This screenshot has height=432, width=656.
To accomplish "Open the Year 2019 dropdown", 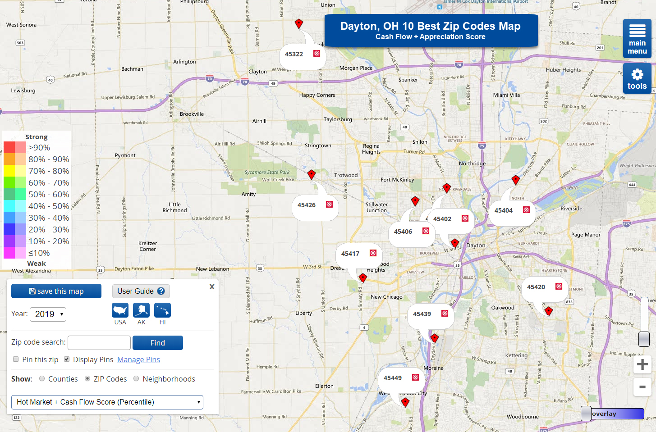I will coord(48,314).
